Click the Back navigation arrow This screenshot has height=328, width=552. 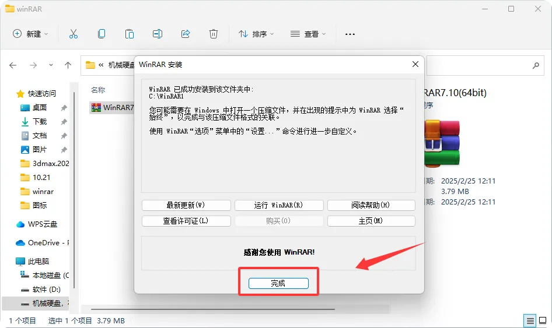point(13,65)
